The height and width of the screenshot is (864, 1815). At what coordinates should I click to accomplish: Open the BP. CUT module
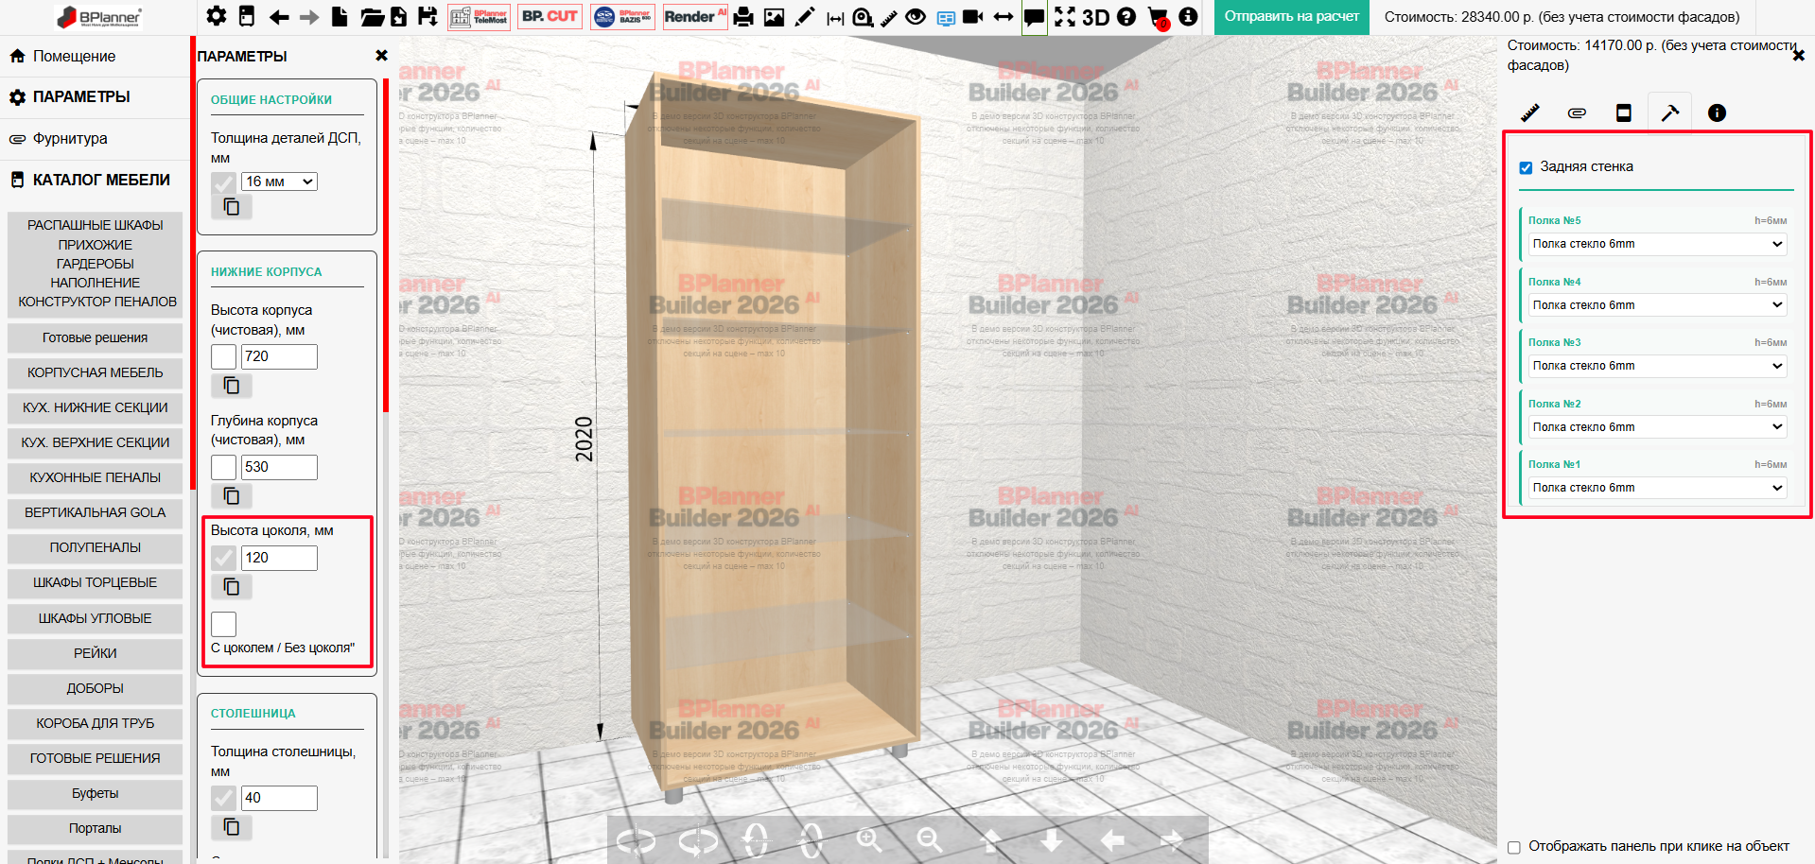550,17
